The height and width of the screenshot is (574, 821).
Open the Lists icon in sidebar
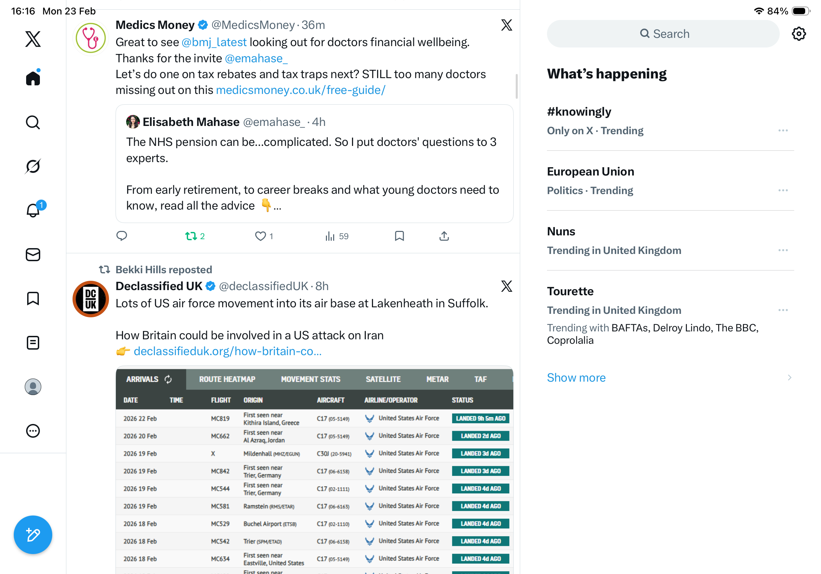(x=33, y=343)
